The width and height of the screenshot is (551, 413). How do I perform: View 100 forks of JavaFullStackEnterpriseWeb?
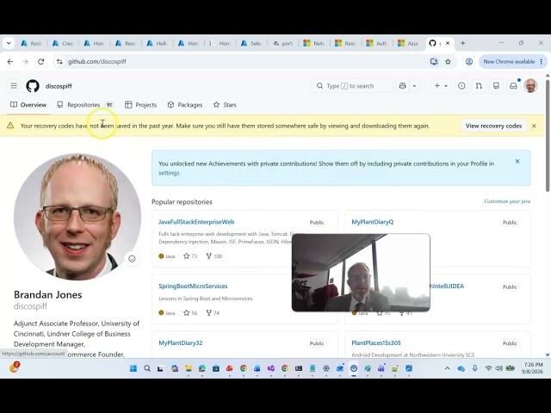[214, 256]
